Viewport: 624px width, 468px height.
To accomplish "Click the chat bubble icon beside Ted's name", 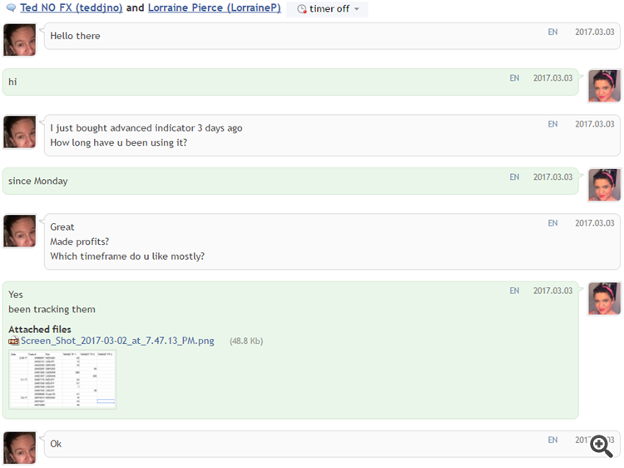I will [11, 8].
